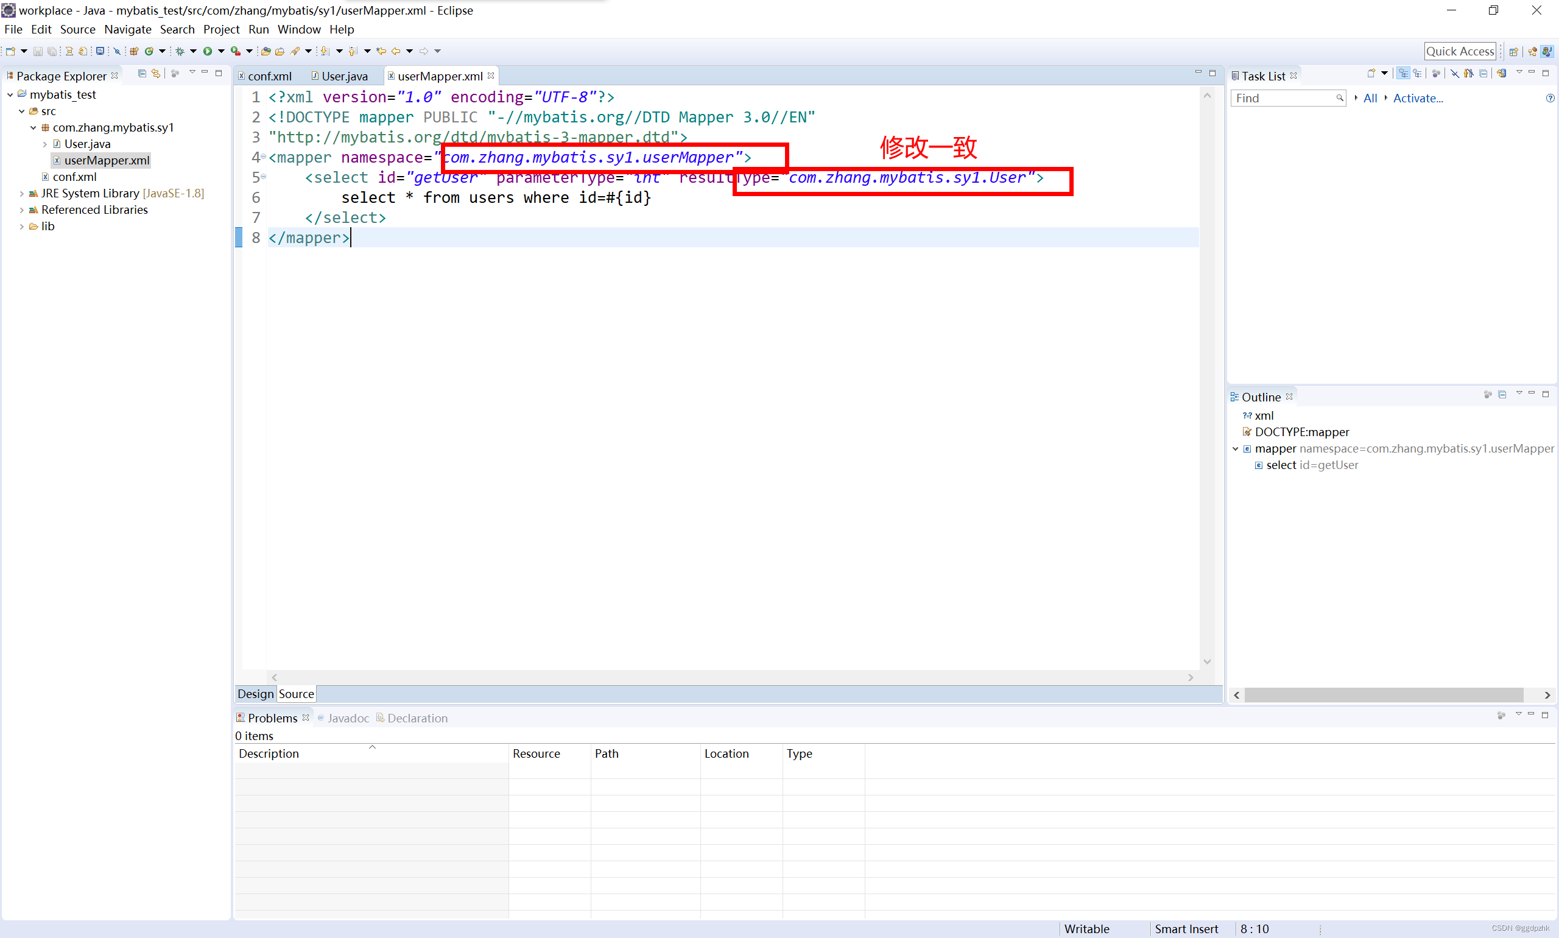The height and width of the screenshot is (938, 1559).
Task: Click the Task List help question icon
Action: 1549,98
